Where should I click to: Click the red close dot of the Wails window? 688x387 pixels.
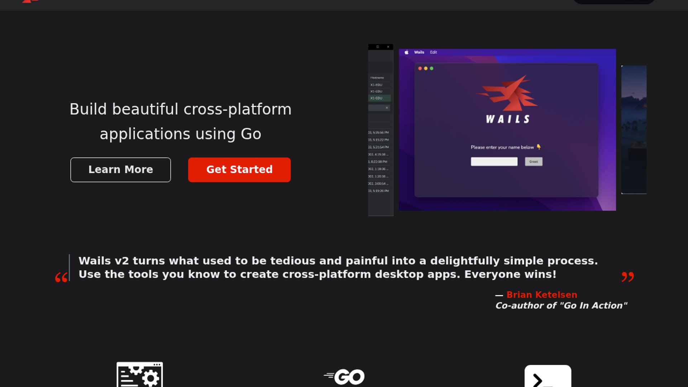(x=420, y=68)
